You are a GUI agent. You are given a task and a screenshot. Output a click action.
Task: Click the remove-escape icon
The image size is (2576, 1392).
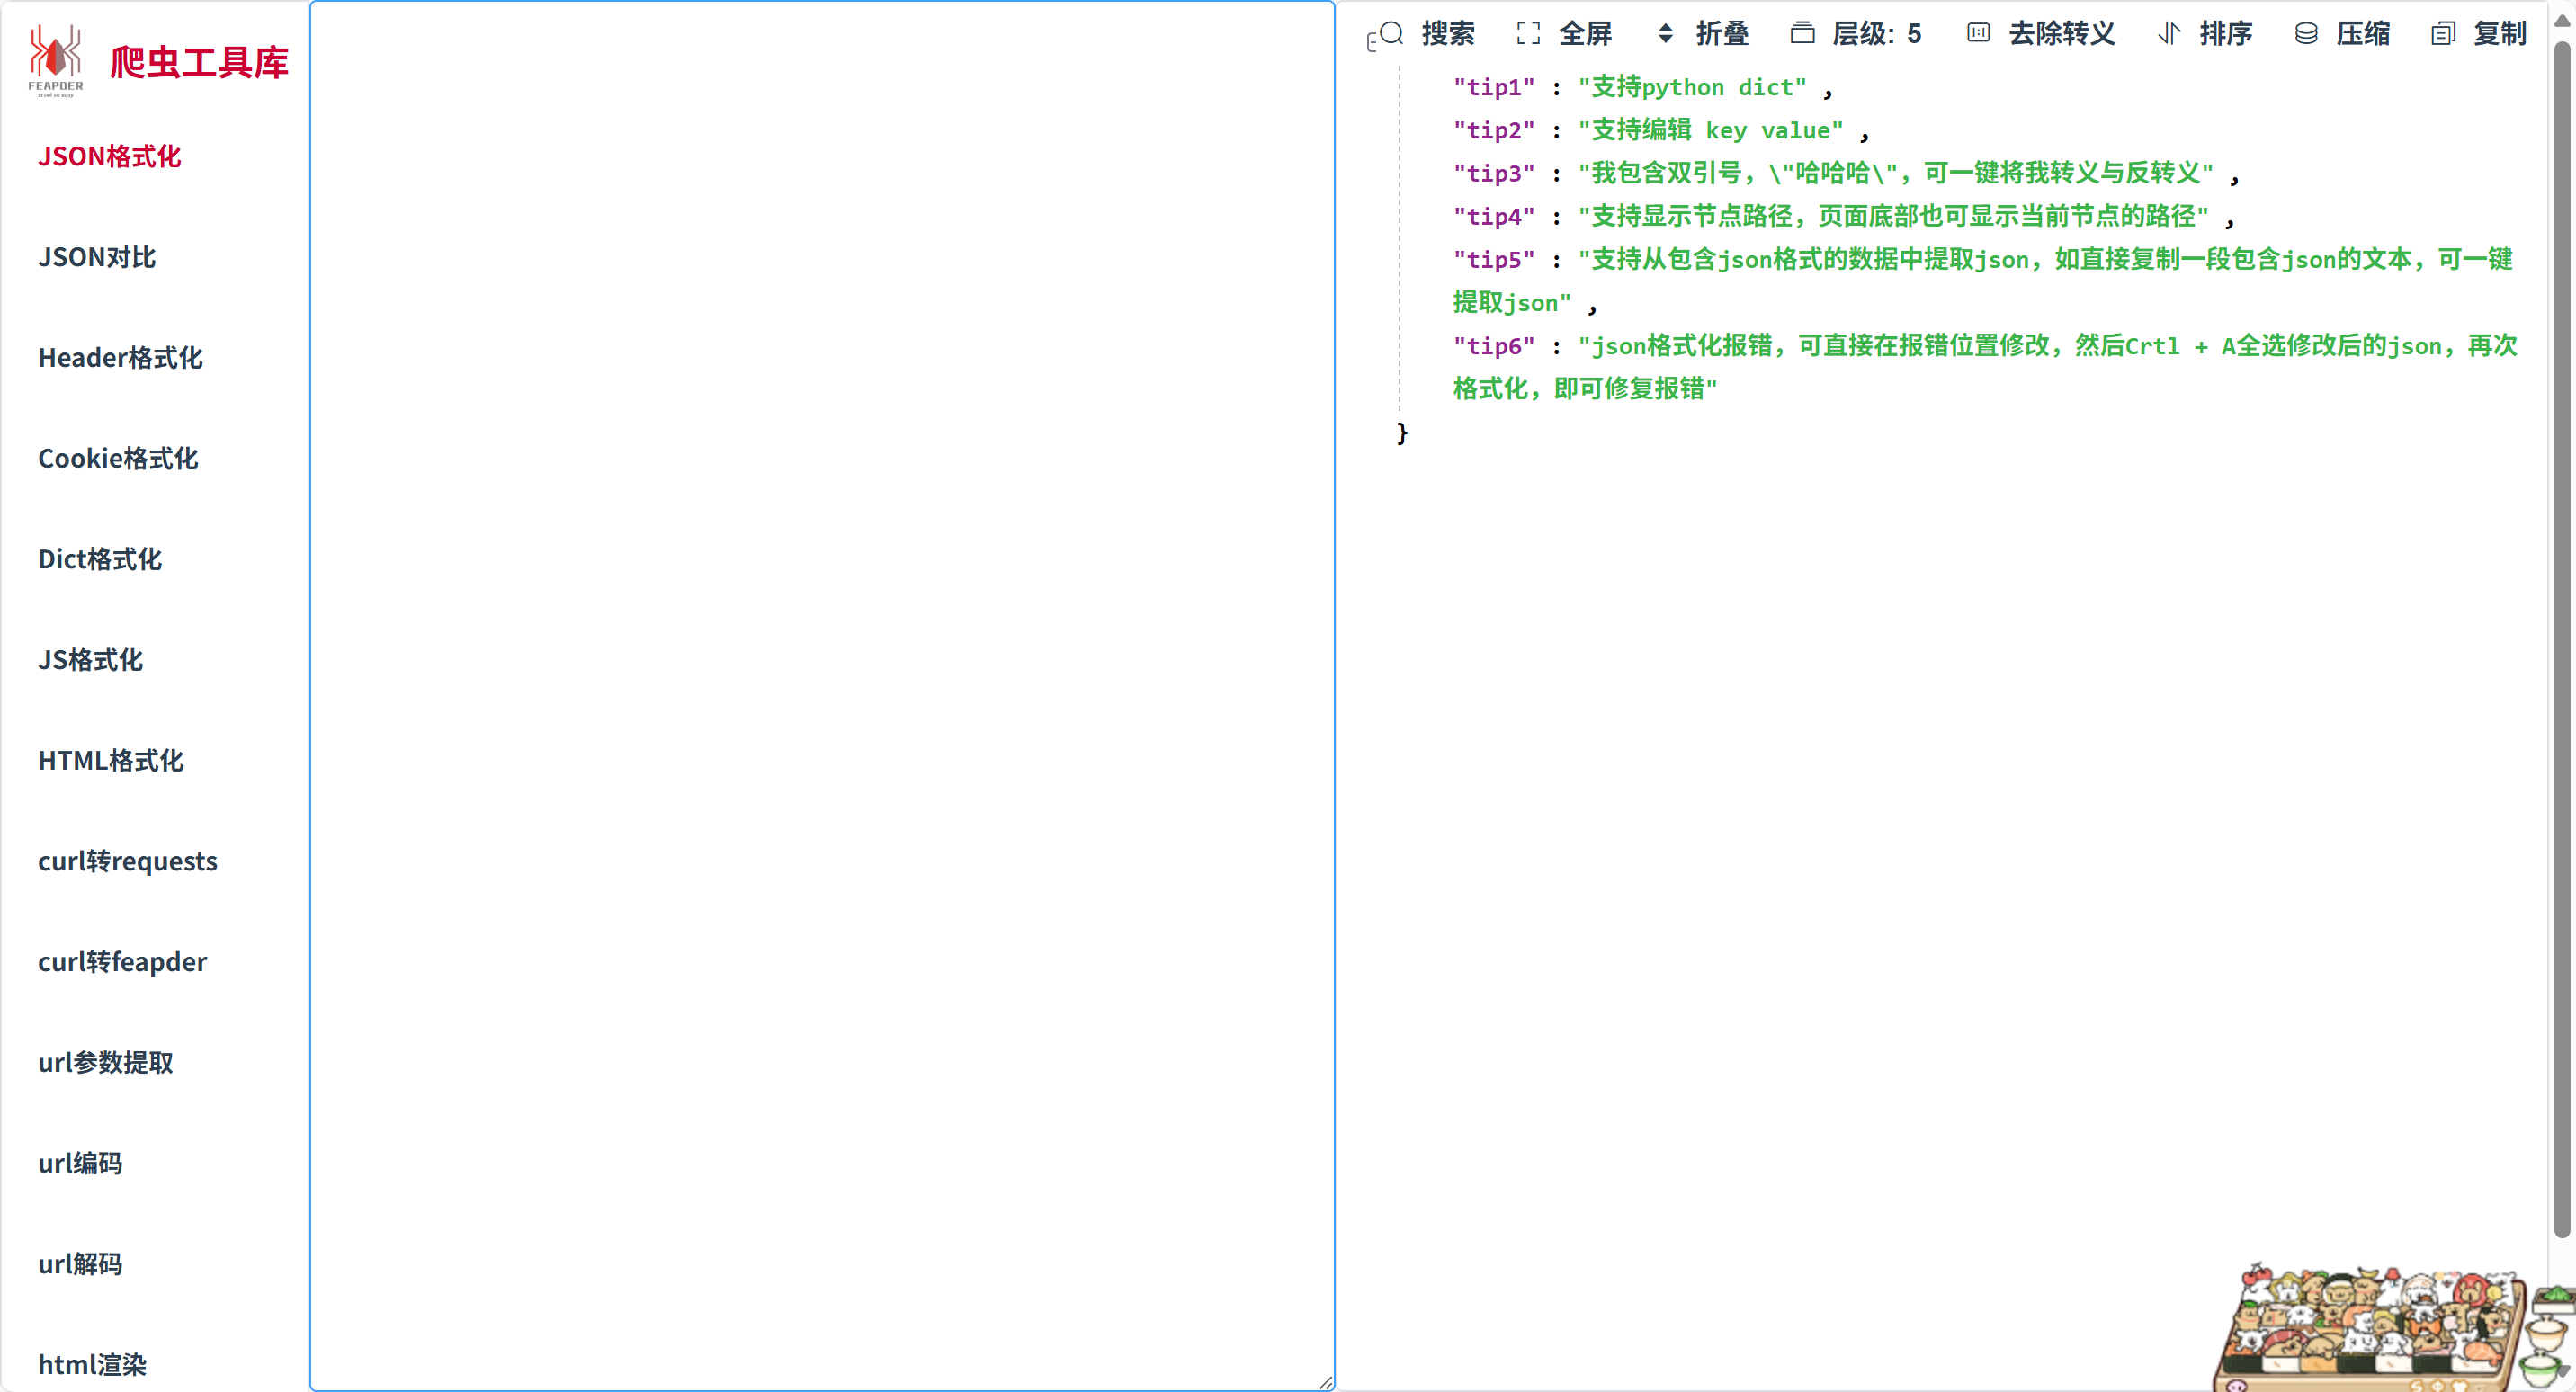coord(1978,33)
